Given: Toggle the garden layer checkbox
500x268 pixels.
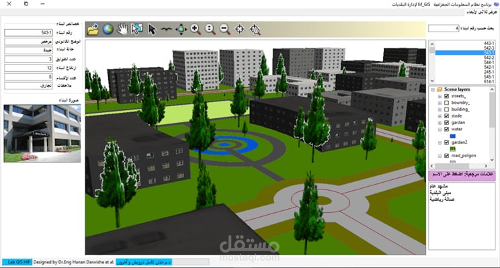Looking at the screenshot, I should pos(446,123).
